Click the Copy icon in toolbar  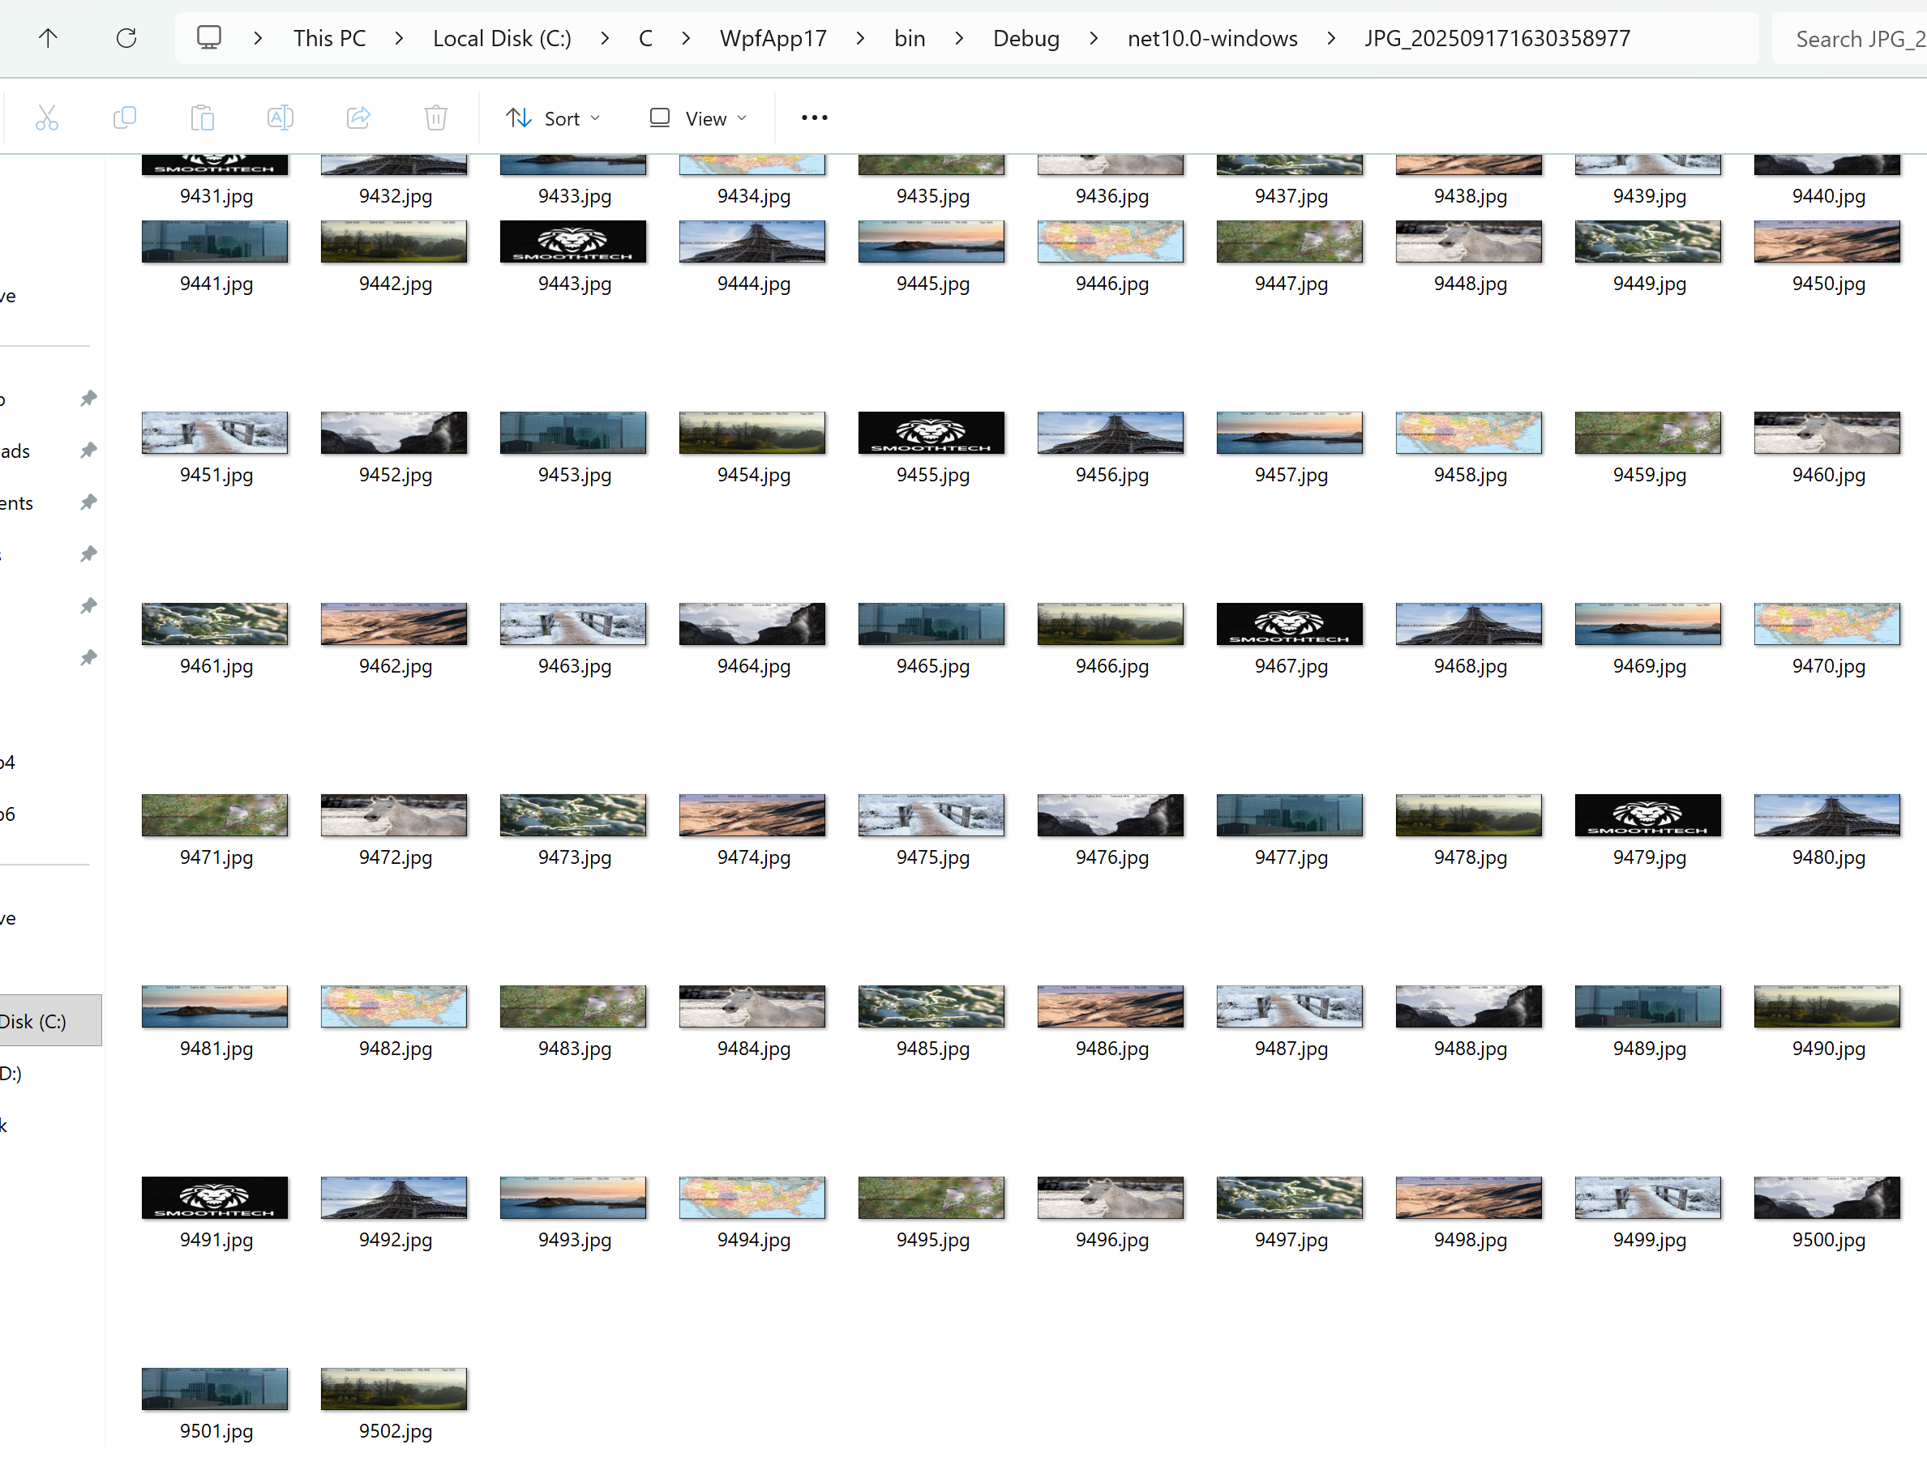125,118
